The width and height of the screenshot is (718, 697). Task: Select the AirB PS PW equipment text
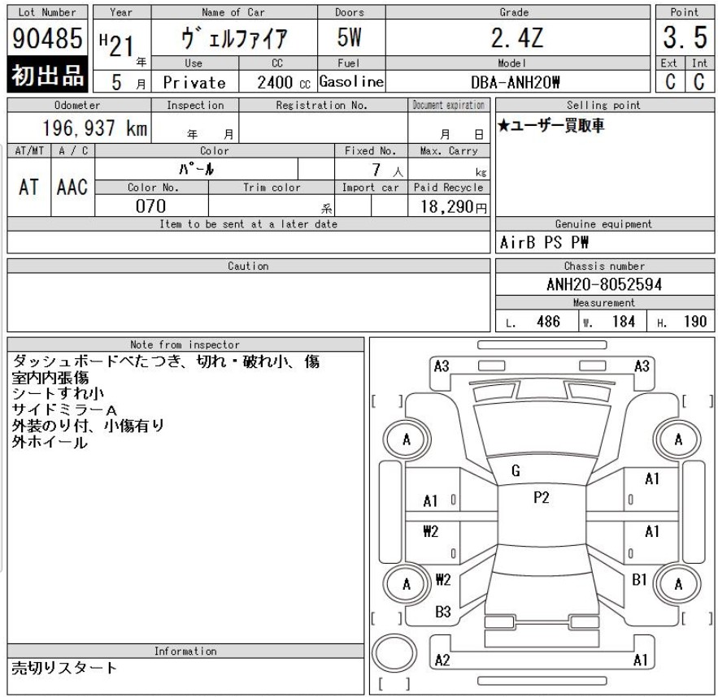pos(533,242)
